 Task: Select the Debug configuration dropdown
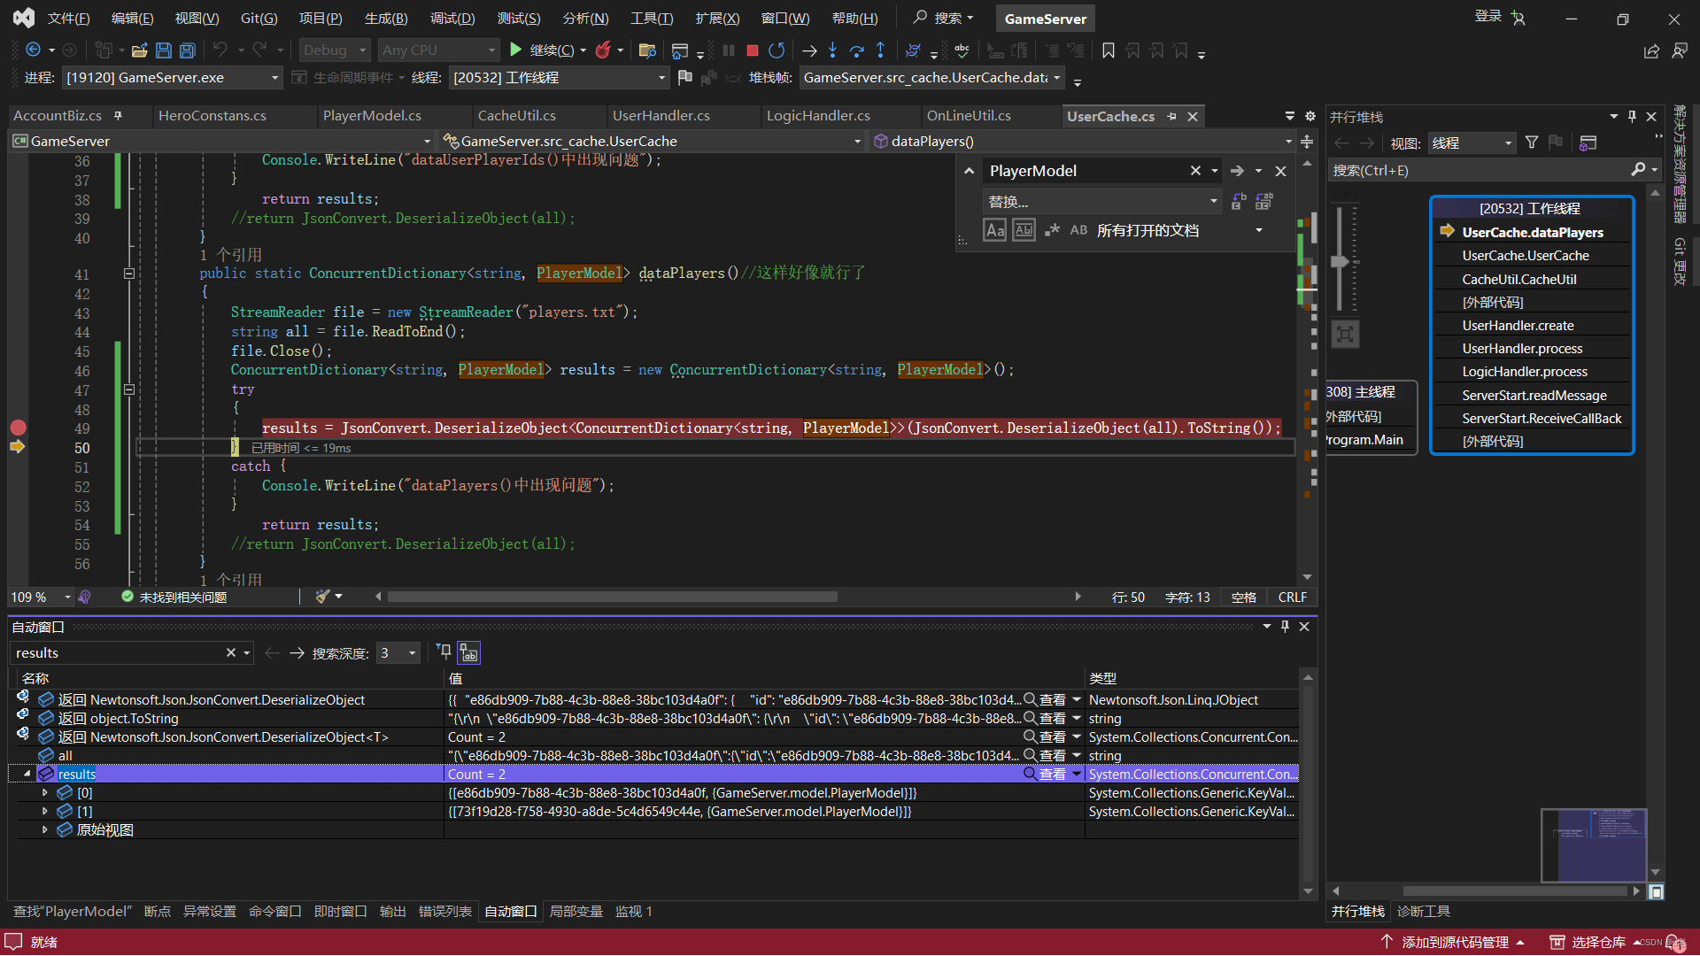(335, 49)
